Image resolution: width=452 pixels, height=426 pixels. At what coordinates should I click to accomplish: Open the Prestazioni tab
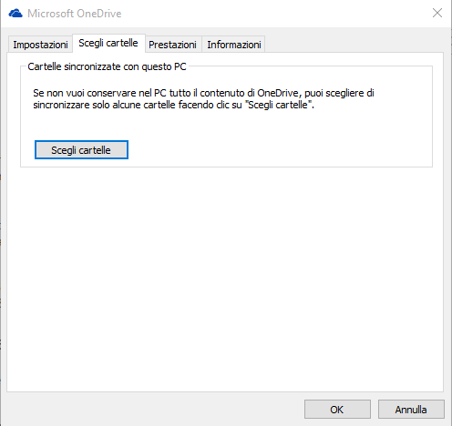pos(172,45)
